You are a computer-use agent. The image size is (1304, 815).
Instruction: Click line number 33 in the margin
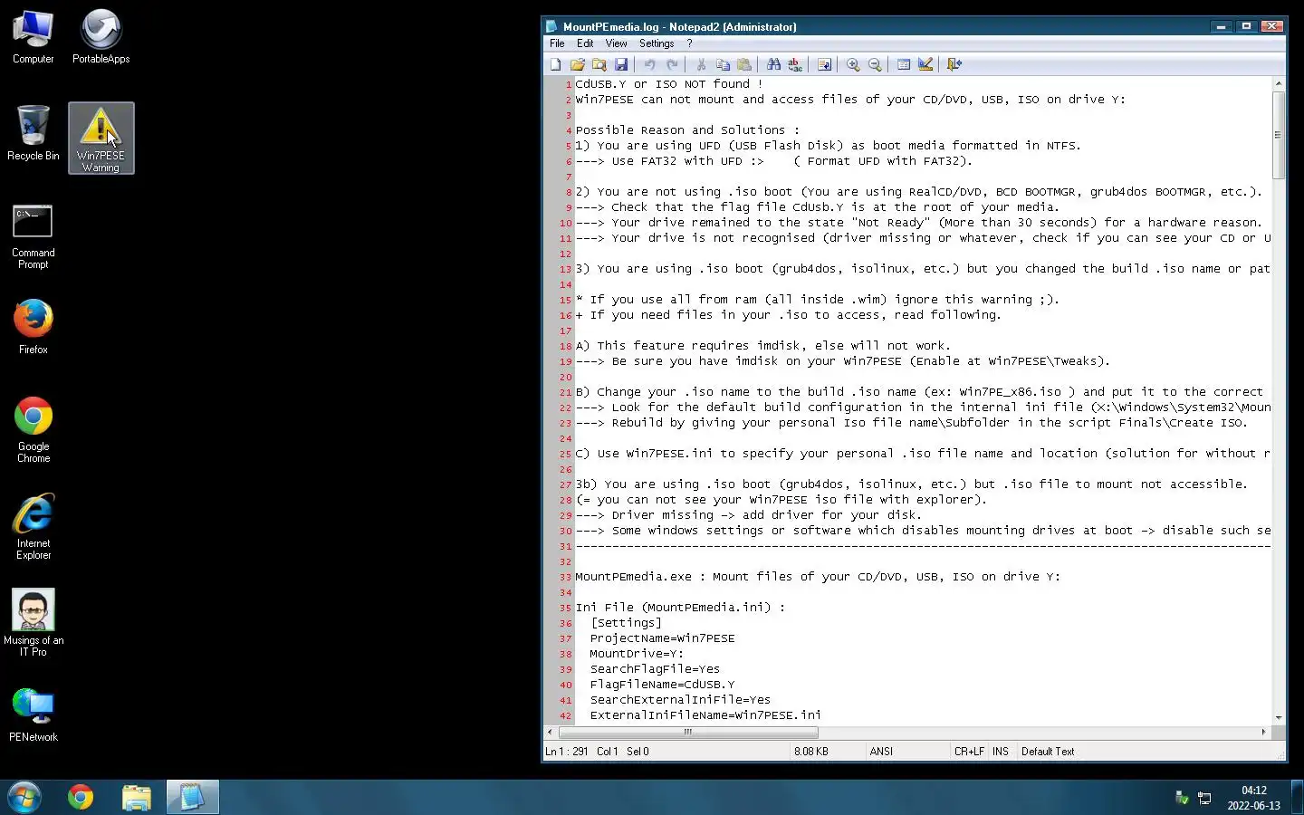[565, 578]
